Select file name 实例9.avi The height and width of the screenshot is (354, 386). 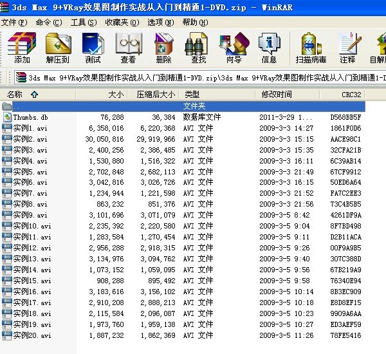pyautogui.click(x=30, y=215)
